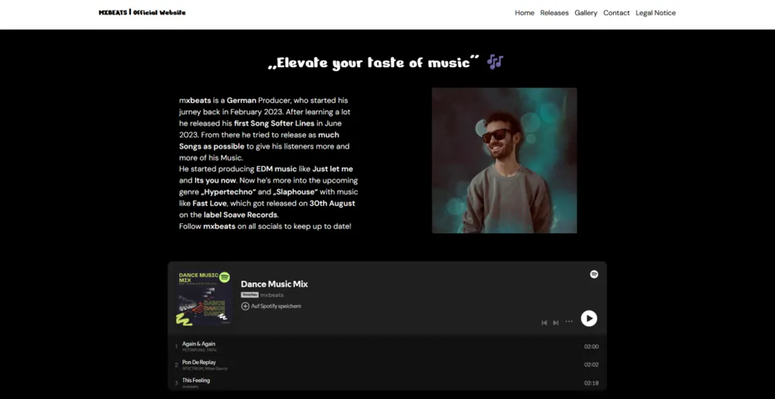
Task: Click the 02:18 duration of This Feeling
Action: [591, 384]
